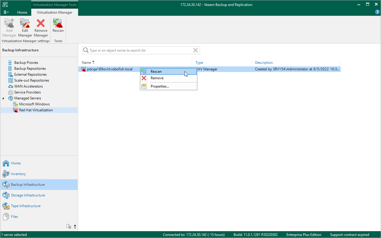The height and width of the screenshot is (238, 381).
Task: Click the Storage Infrastructure view icon
Action: [6, 195]
